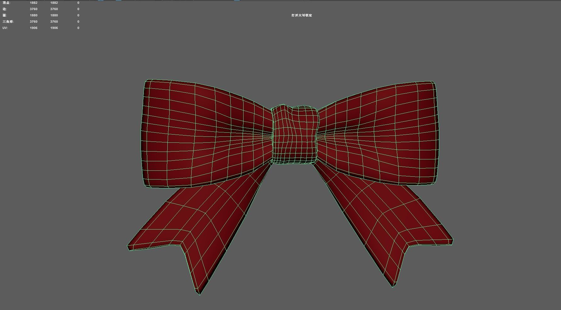
Task: Click the 面 face count label
Action: pyautogui.click(x=4, y=15)
